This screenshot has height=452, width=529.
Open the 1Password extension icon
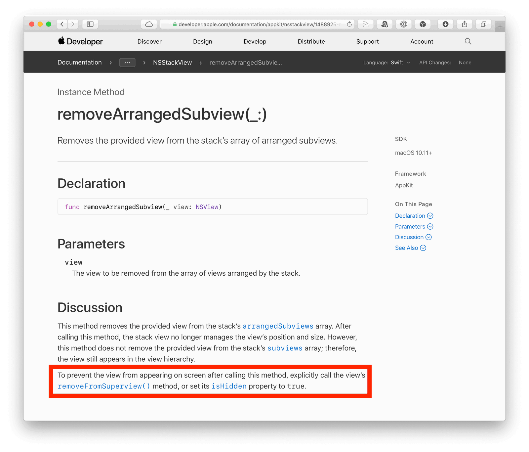click(x=404, y=24)
